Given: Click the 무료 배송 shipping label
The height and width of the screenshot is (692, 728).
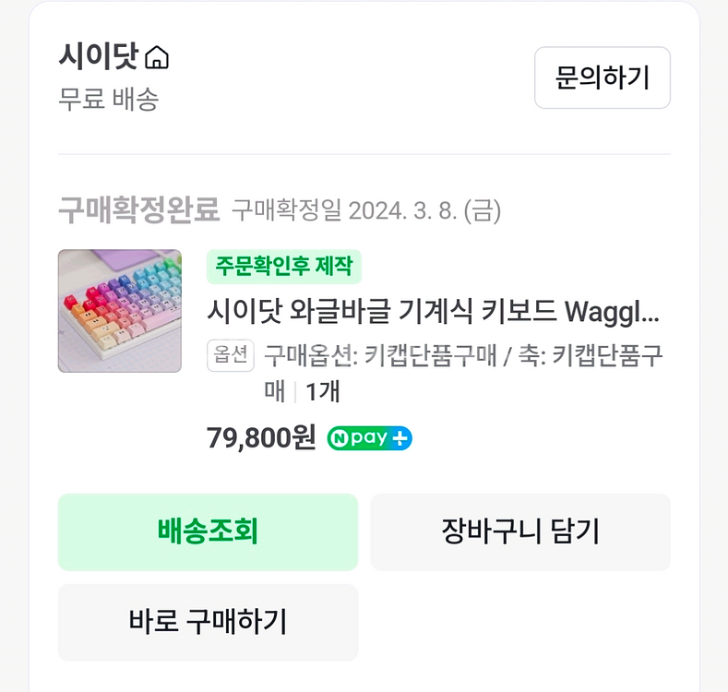Looking at the screenshot, I should [108, 99].
